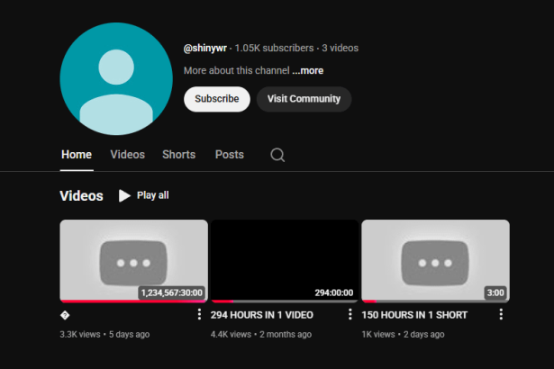Click the 'More about this channel' text
The height and width of the screenshot is (369, 554).
tap(236, 70)
